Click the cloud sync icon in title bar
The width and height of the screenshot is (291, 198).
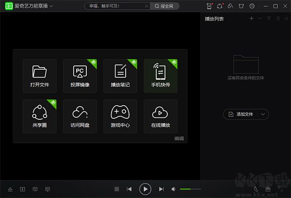[x=230, y=6]
